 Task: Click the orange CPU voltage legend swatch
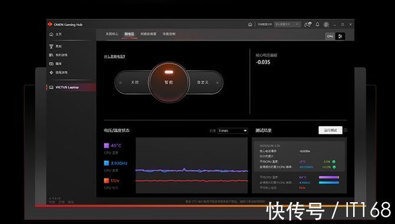tap(106, 180)
